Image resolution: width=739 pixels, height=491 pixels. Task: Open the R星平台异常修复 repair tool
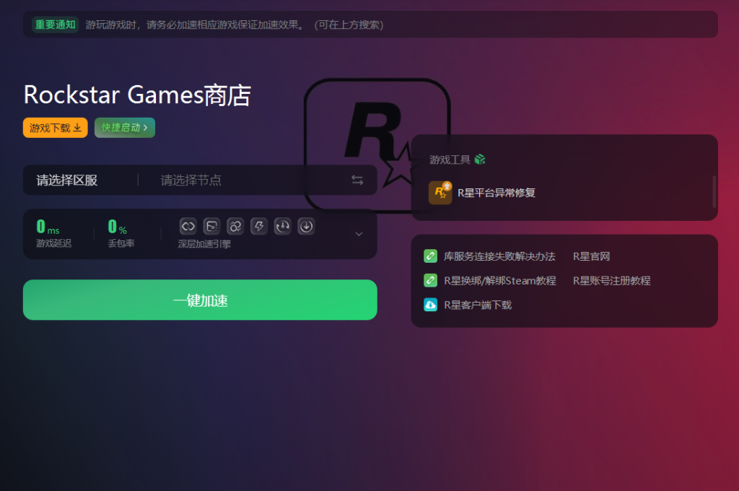click(497, 193)
